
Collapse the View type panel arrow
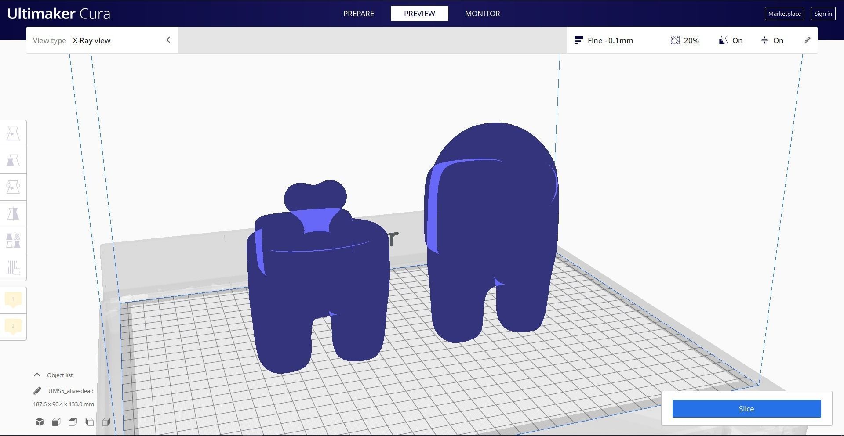tap(168, 40)
